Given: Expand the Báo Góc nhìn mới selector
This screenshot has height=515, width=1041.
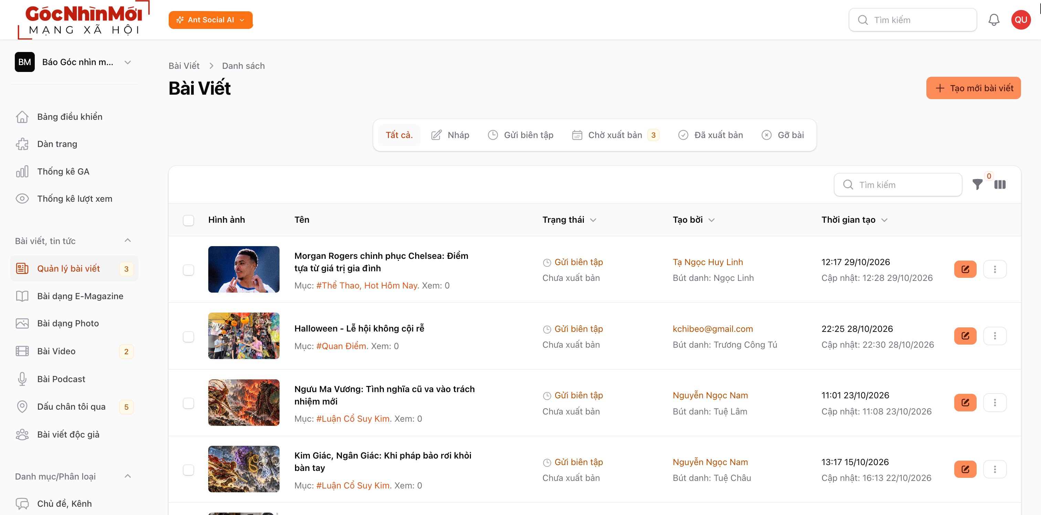Looking at the screenshot, I should coord(74,62).
